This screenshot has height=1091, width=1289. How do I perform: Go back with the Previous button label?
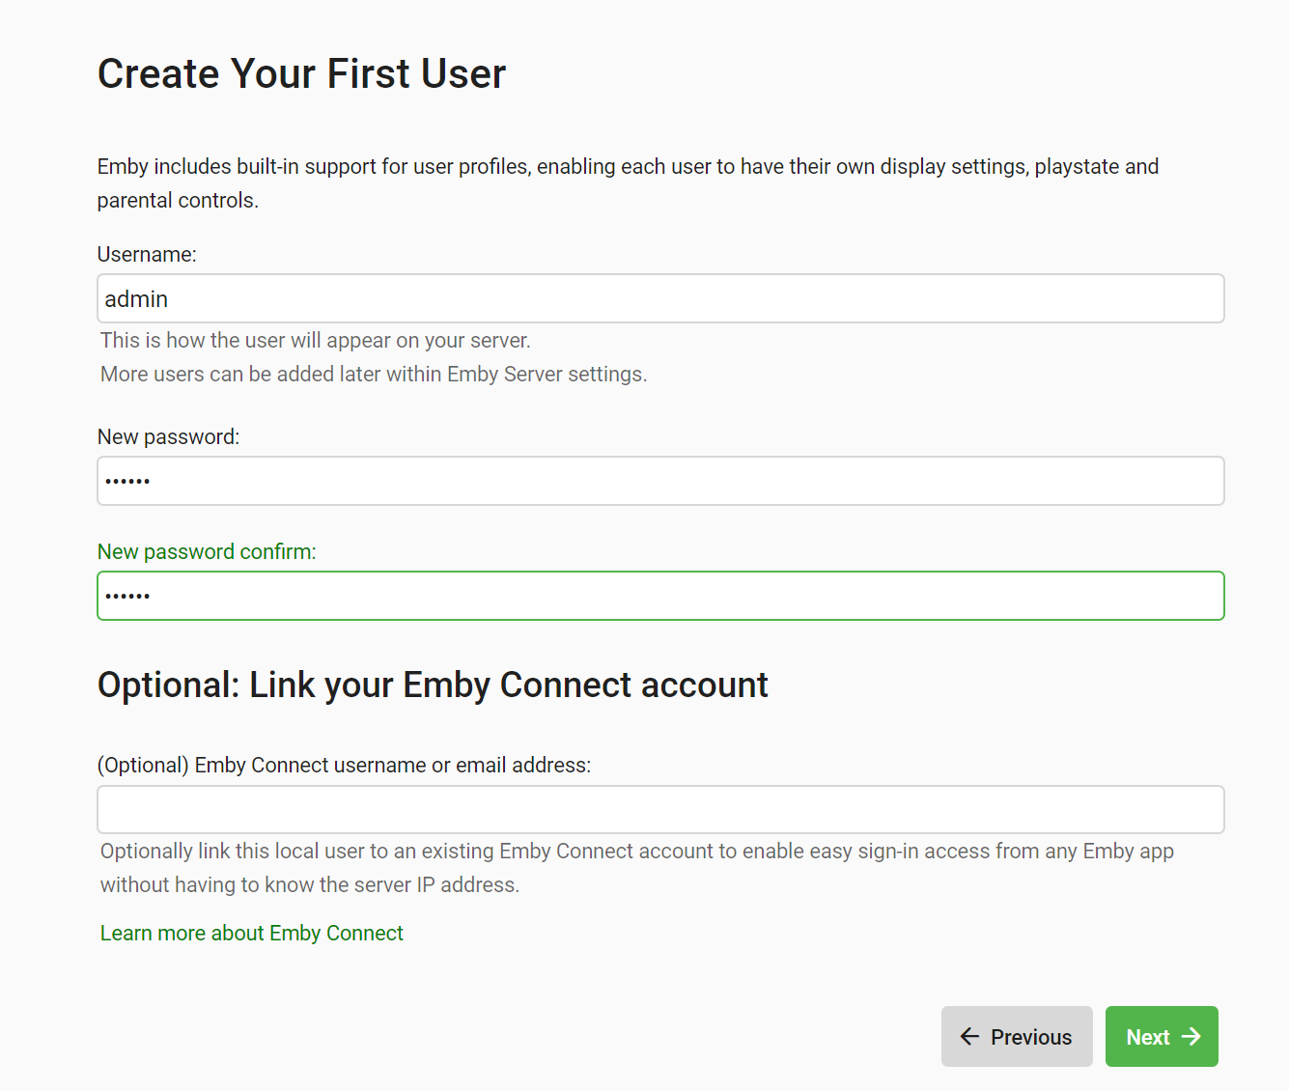pyautogui.click(x=1031, y=1037)
